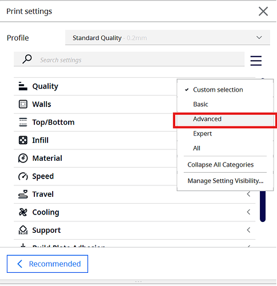Click the Top/Bottom category icon

23,122
